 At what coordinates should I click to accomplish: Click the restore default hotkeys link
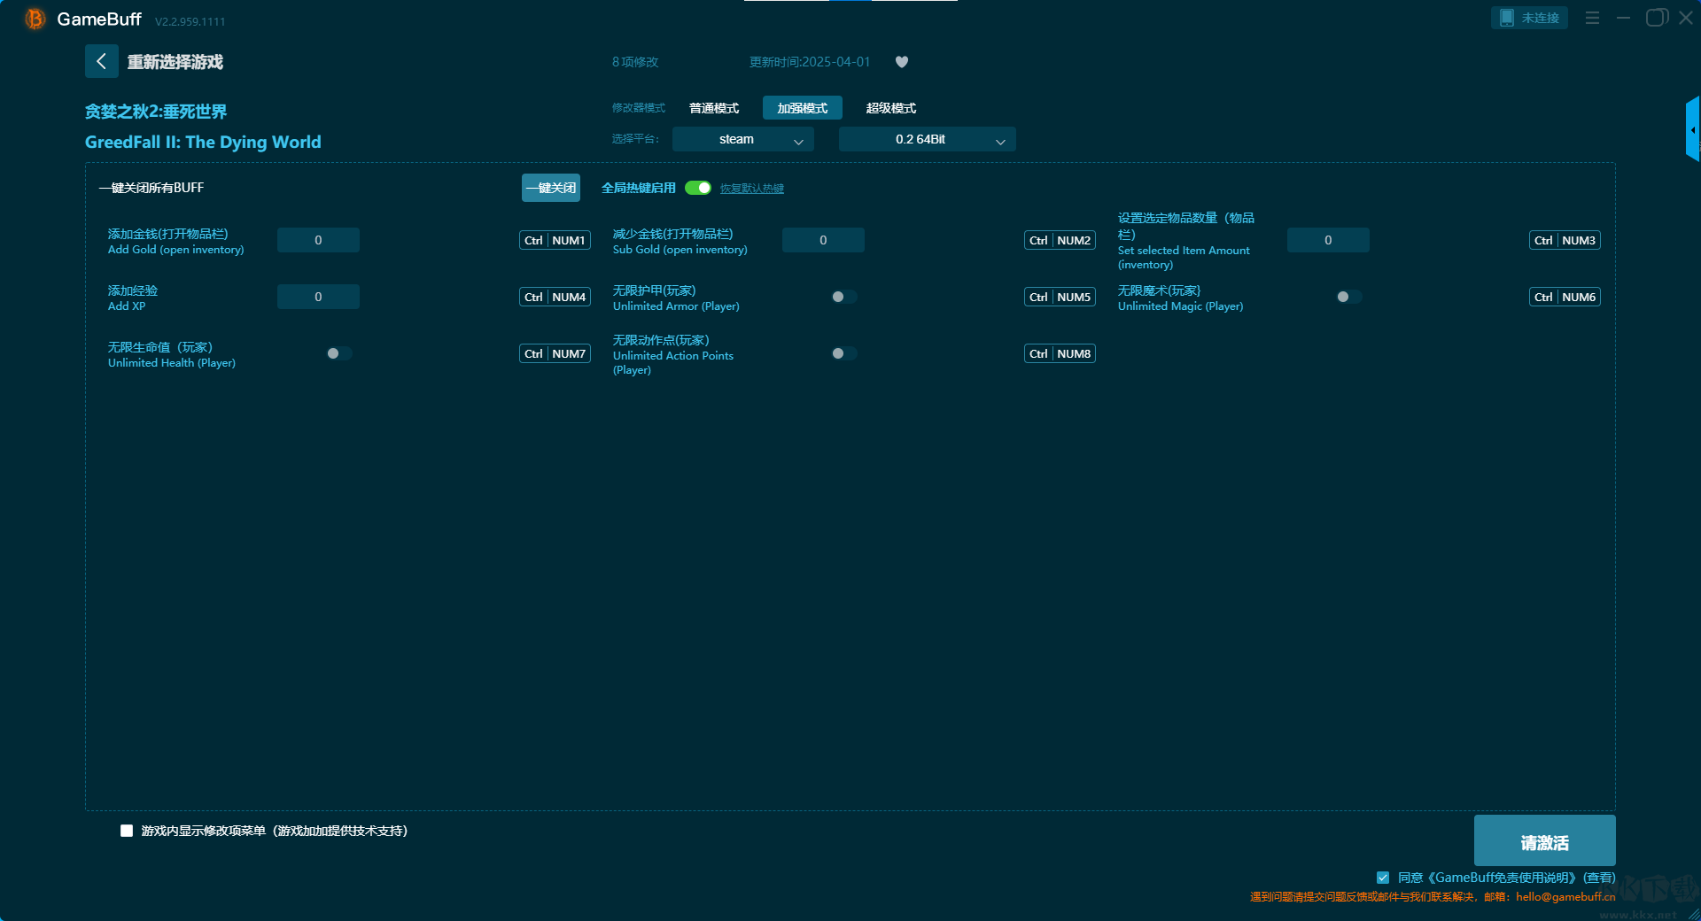coord(751,189)
